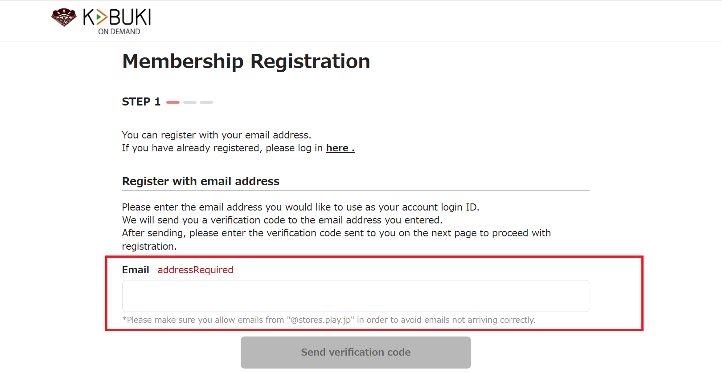The image size is (722, 373).
Task: Click the ON DEMAND text under the logo
Action: (119, 32)
